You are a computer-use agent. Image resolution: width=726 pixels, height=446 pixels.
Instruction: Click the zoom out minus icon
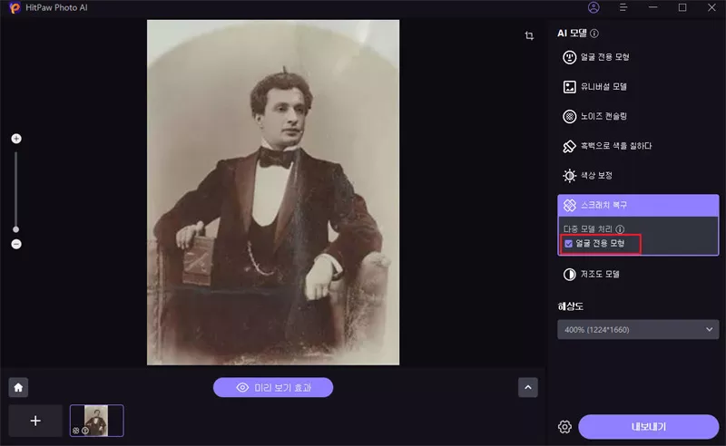(x=16, y=245)
